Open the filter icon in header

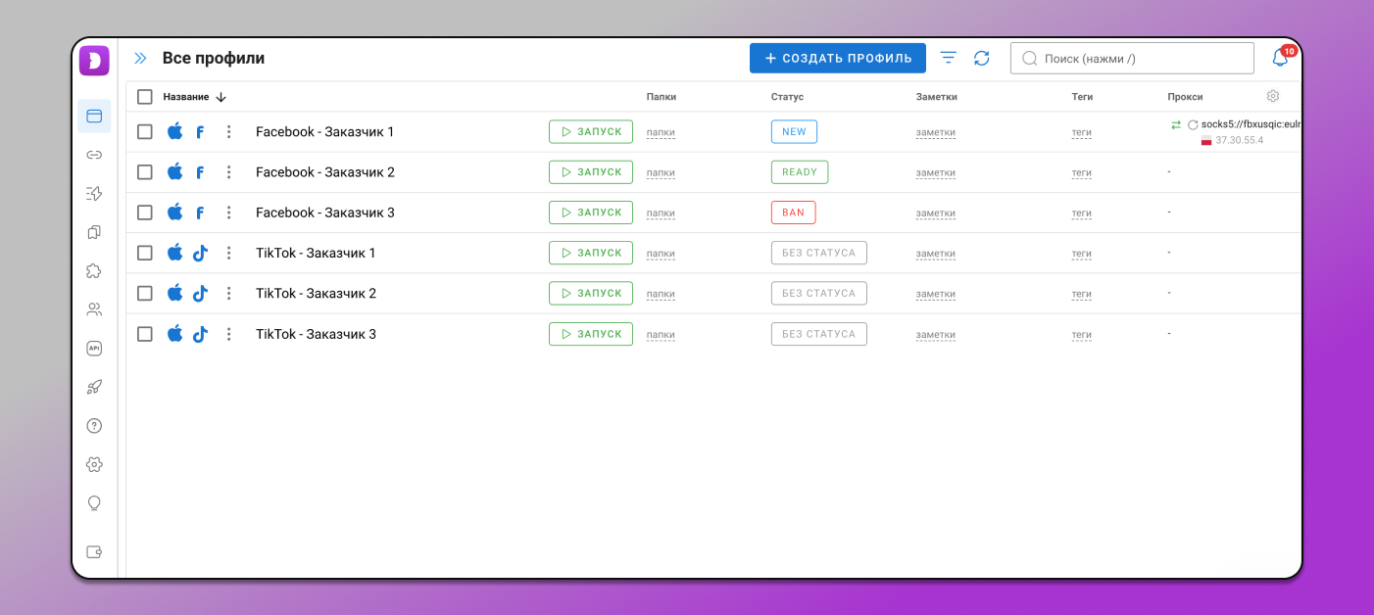(948, 59)
